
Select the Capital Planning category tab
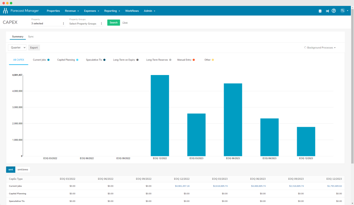coord(68,60)
